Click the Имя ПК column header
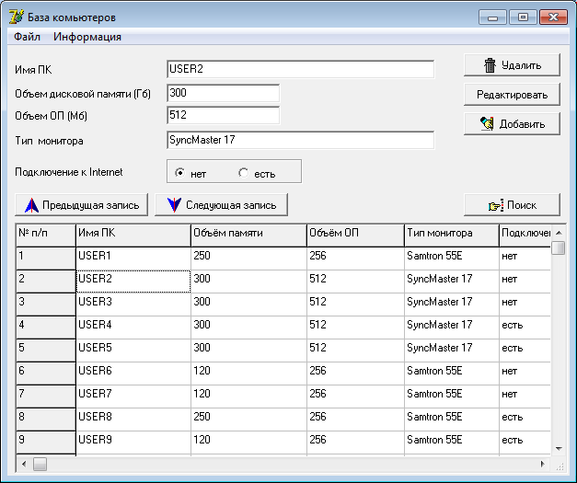This screenshot has width=577, height=483. [133, 234]
